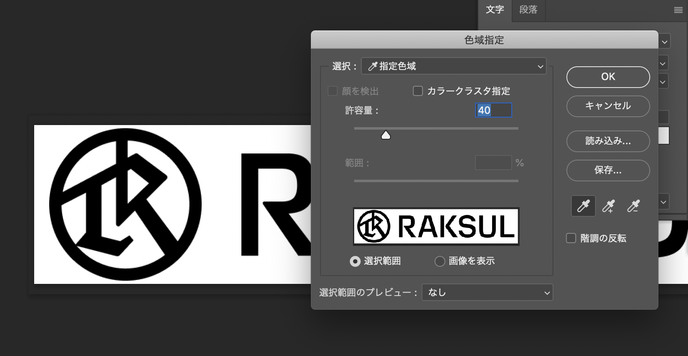The image size is (688, 356).
Task: Switch to the 段落 tab
Action: pos(528,10)
